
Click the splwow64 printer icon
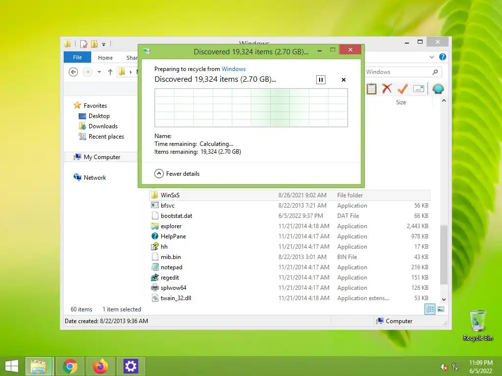[154, 287]
